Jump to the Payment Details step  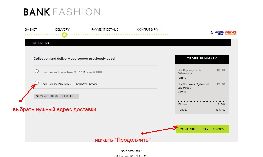(105, 29)
